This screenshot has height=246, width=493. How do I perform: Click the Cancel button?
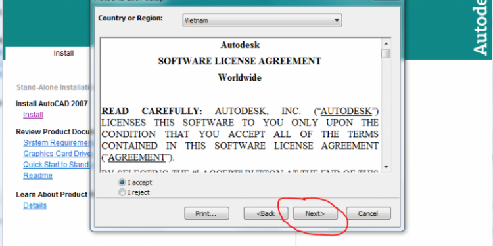point(368,213)
